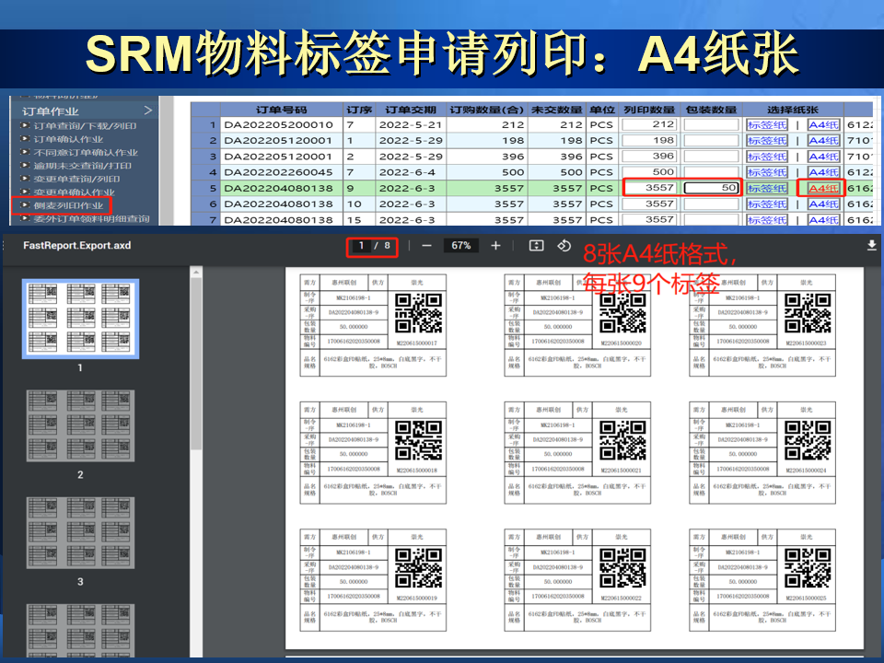Click order number DA202202260045
This screenshot has height=663, width=884.
278,172
